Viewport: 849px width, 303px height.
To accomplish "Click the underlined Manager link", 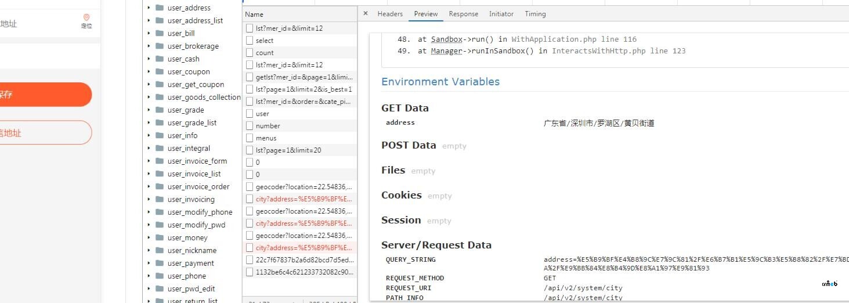I will pos(447,50).
